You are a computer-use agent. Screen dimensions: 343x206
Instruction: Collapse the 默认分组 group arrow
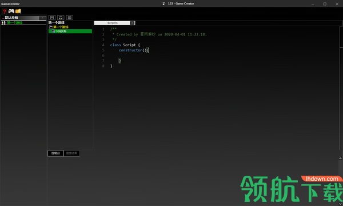3,18
